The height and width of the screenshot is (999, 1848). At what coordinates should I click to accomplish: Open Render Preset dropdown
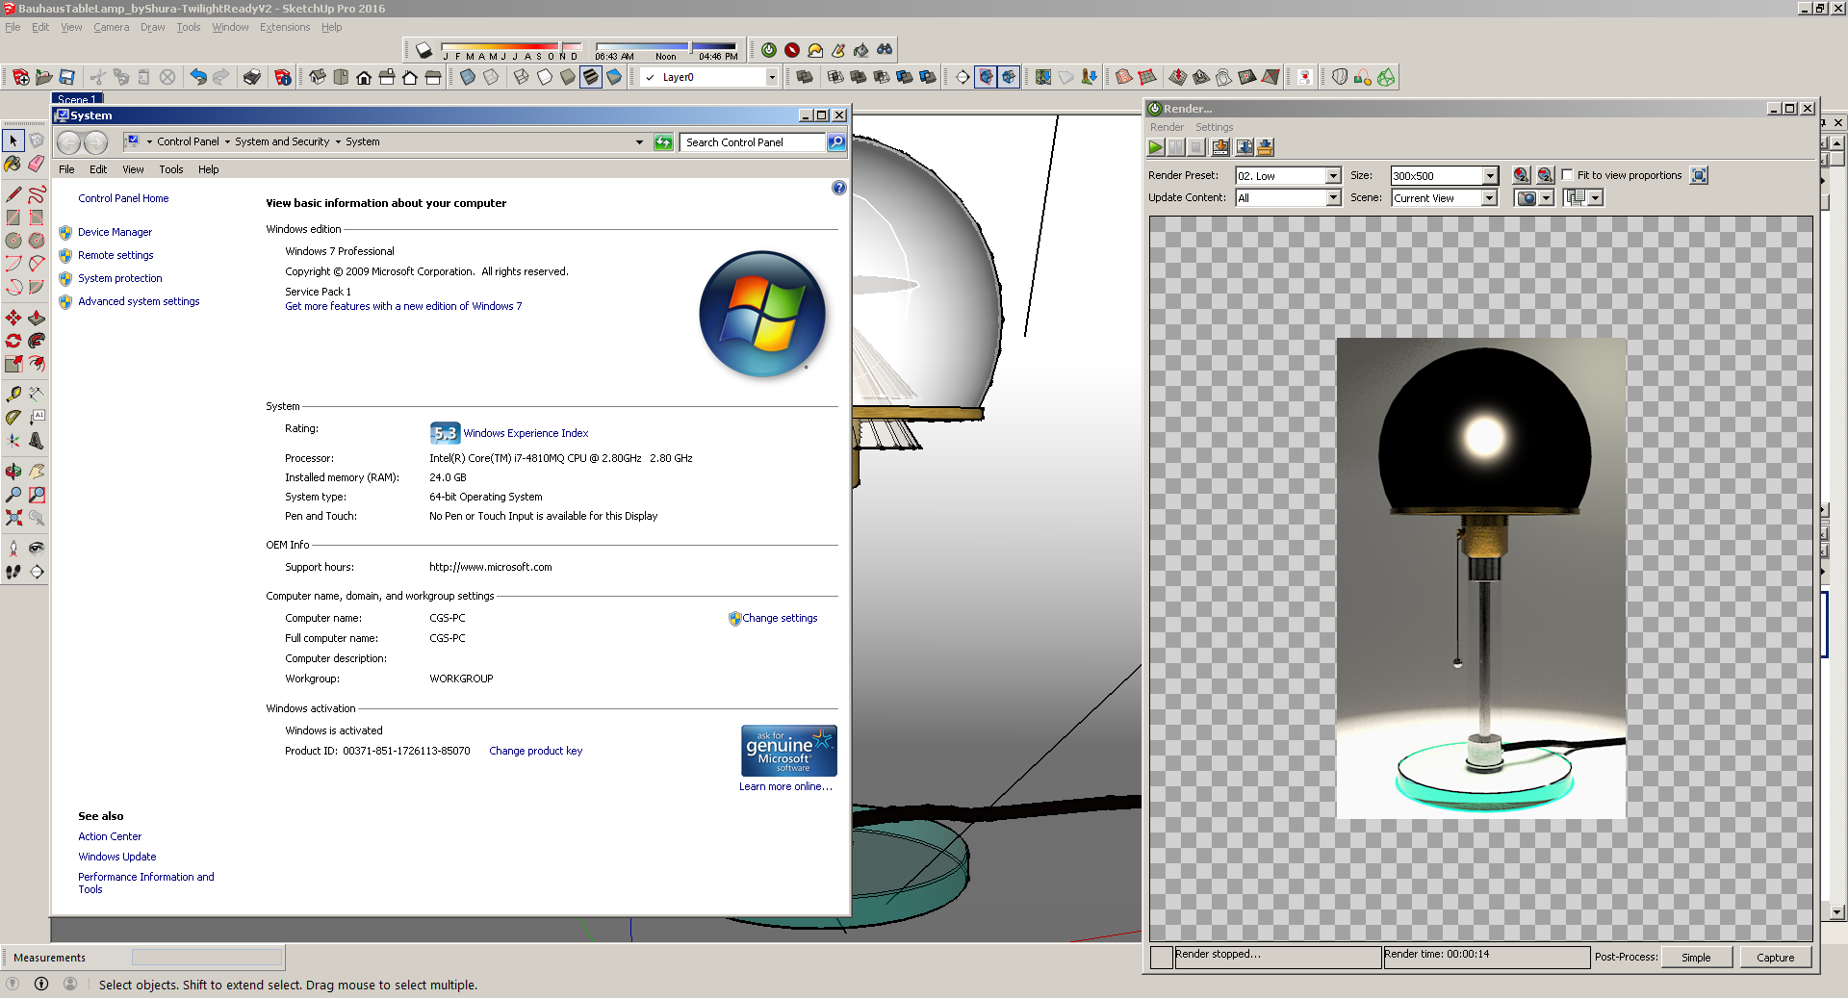(x=1333, y=176)
